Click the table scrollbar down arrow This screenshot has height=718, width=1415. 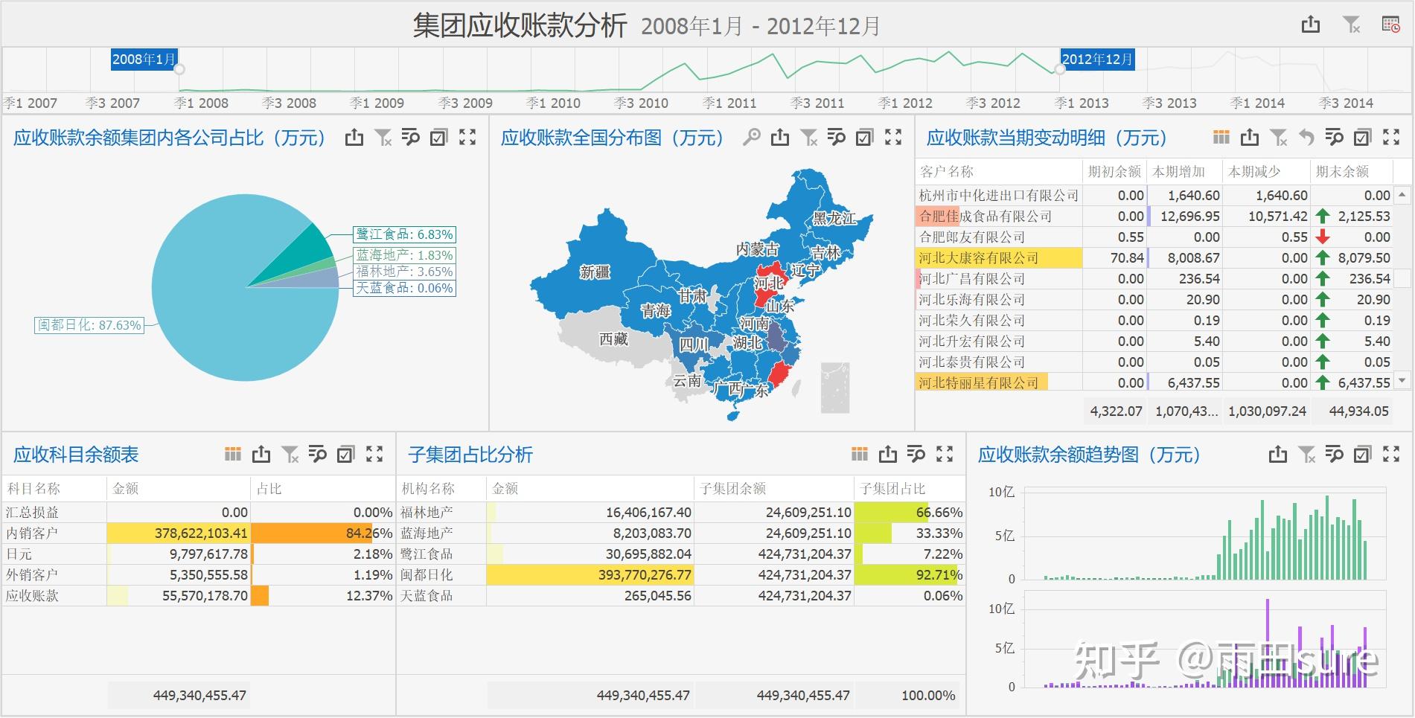click(x=1402, y=381)
